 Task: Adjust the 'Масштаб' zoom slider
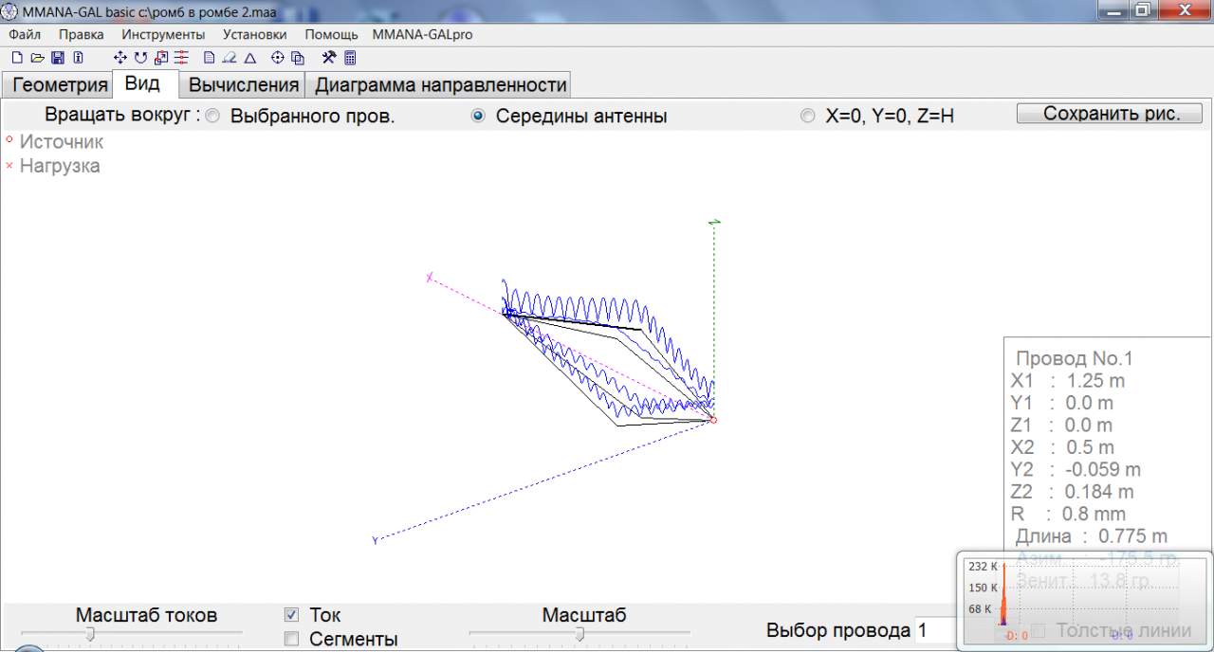click(579, 635)
